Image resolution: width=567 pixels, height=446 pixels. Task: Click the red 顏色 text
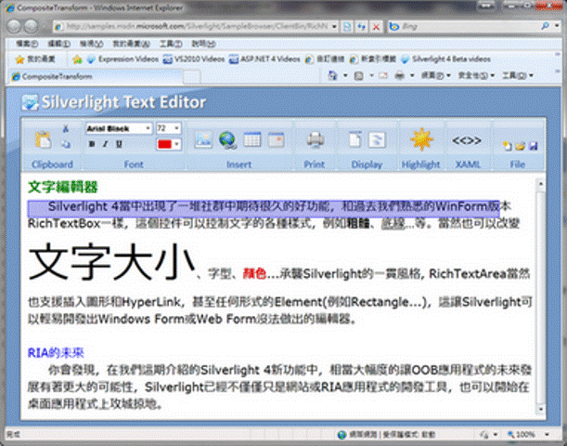pyautogui.click(x=254, y=273)
